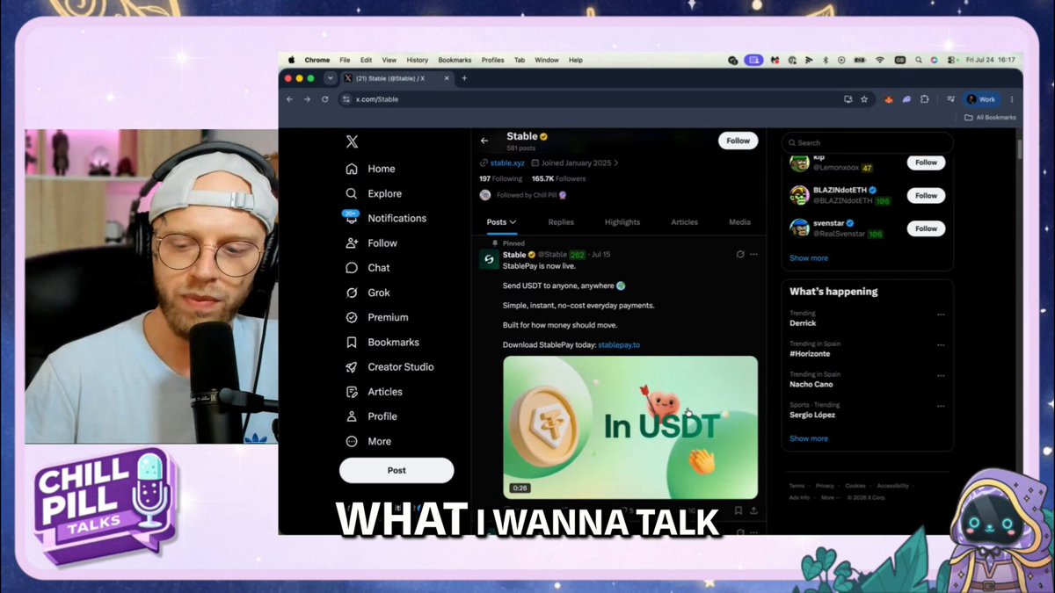Open the Chrome tab search chevron
Image resolution: width=1055 pixels, height=593 pixels.
coord(330,78)
